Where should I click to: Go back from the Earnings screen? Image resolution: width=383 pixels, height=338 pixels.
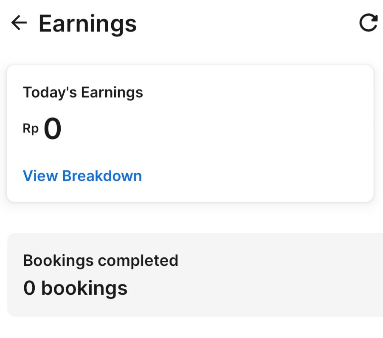tap(19, 23)
